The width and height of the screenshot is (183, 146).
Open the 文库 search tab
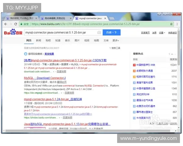[106, 40]
